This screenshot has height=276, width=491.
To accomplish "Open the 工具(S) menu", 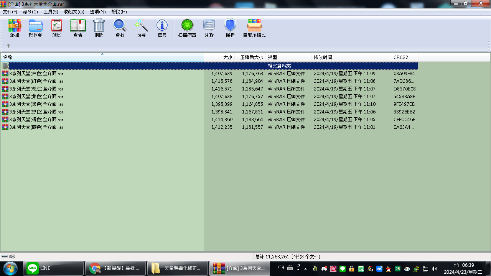I will coord(51,12).
